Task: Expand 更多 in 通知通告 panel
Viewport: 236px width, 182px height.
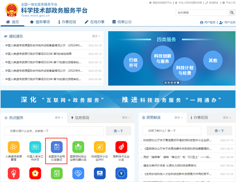Action: click(x=96, y=36)
